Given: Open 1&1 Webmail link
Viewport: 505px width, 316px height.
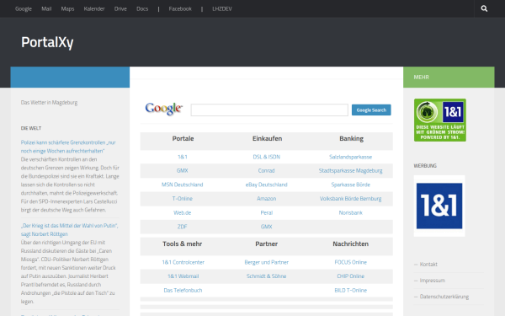Looking at the screenshot, I should click(x=183, y=276).
